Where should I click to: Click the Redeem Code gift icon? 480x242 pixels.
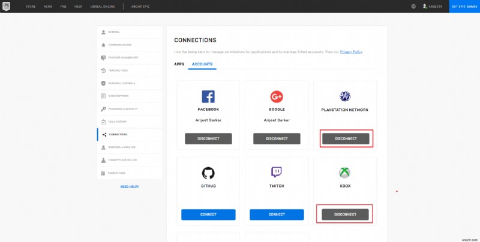(x=103, y=173)
